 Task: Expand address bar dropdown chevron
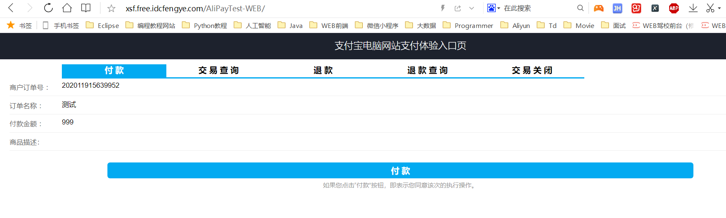(471, 8)
